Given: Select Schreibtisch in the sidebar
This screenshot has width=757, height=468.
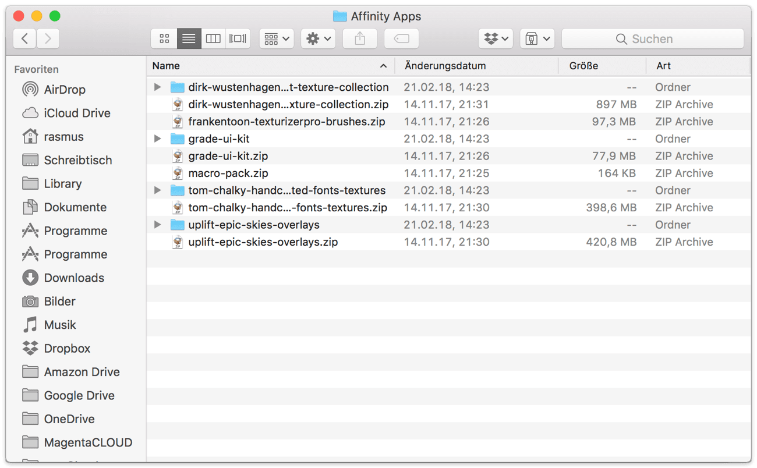Looking at the screenshot, I should pos(66,160).
